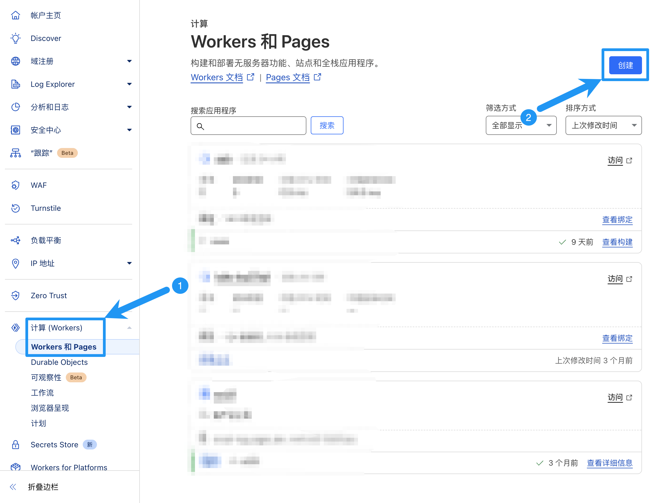Click the 域注册 globe icon
The image size is (657, 503).
click(16, 61)
